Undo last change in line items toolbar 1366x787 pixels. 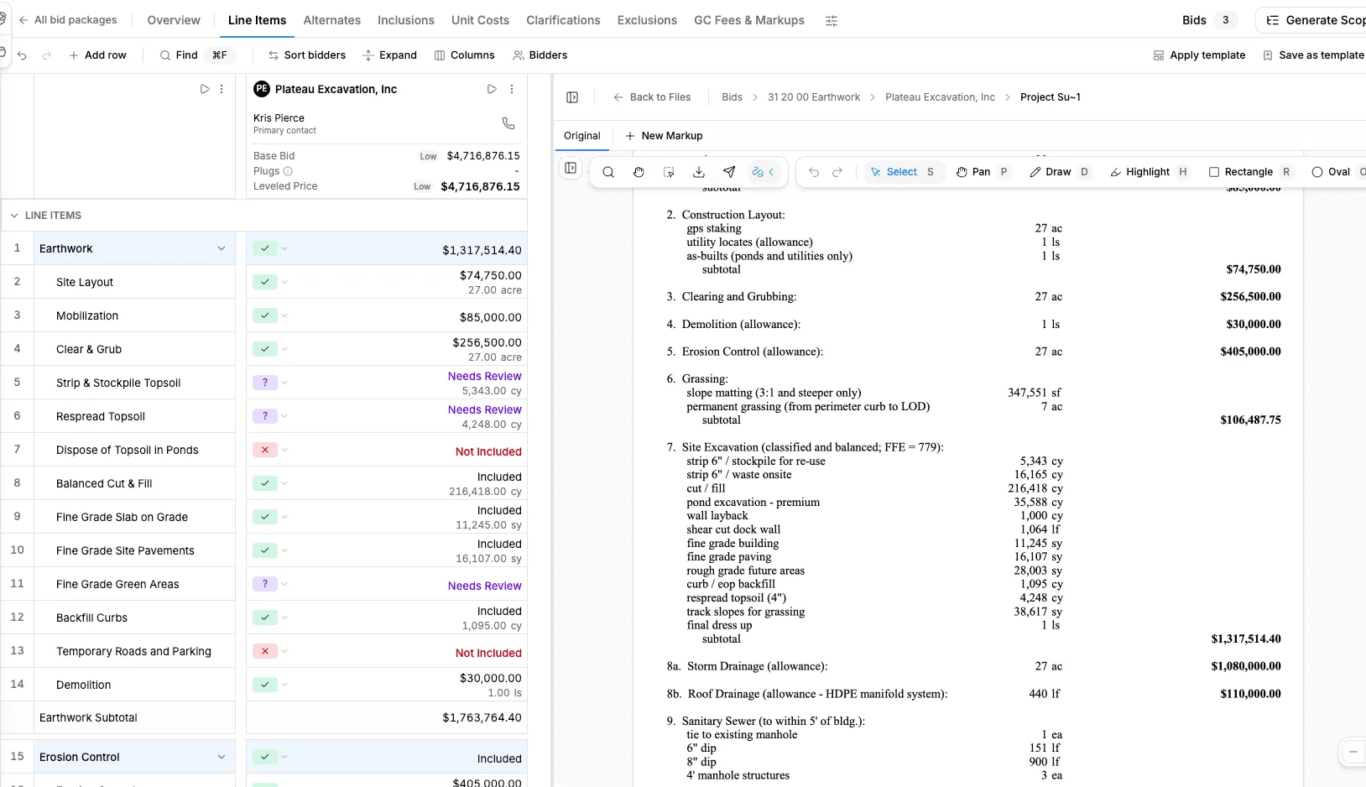23,55
